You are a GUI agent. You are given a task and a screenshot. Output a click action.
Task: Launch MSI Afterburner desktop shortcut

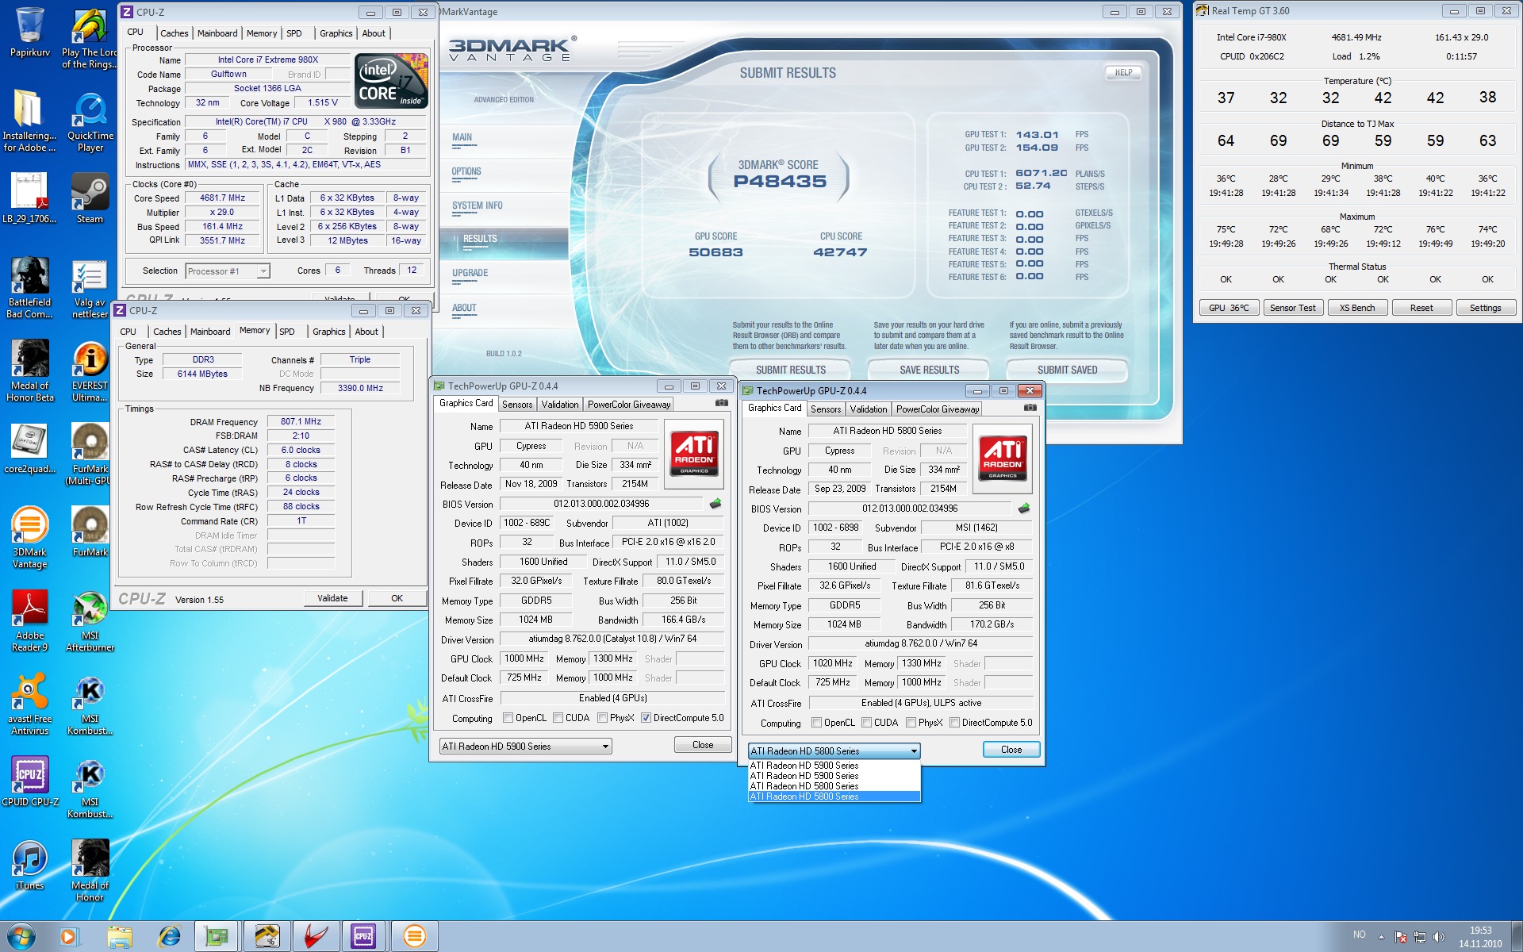click(90, 621)
